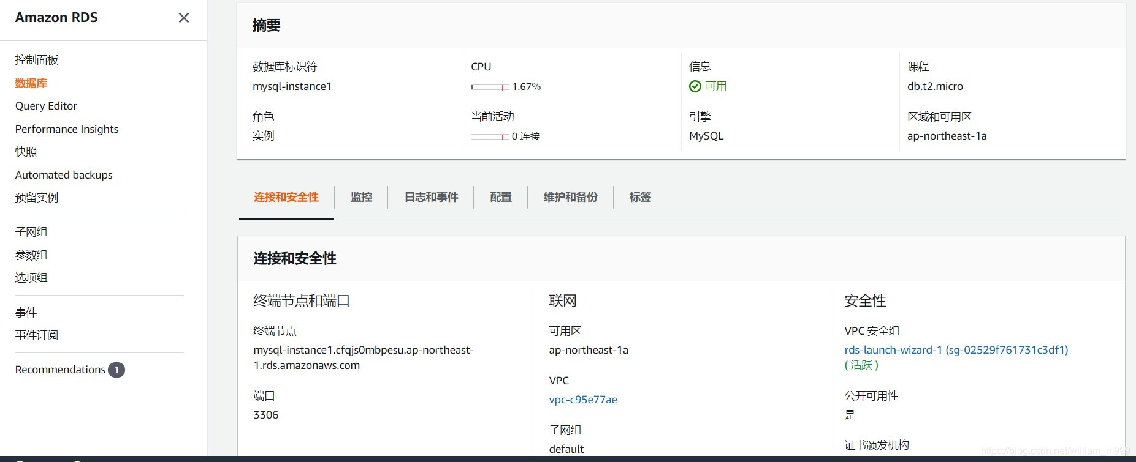The width and height of the screenshot is (1136, 462).
Task: Go to the 数据库 databases page
Action: click(x=31, y=83)
